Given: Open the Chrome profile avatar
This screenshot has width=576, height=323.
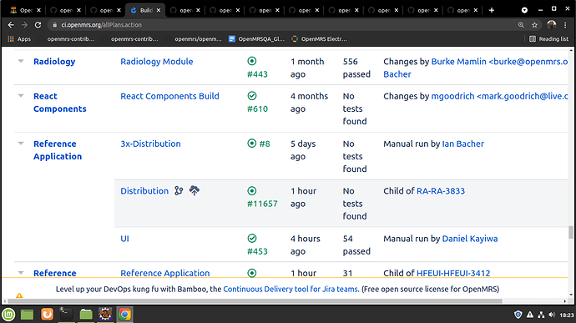Looking at the screenshot, I should pyautogui.click(x=551, y=24).
